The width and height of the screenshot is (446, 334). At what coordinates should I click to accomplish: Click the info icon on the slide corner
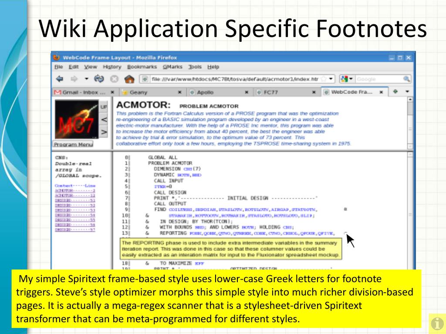pos(437,324)
